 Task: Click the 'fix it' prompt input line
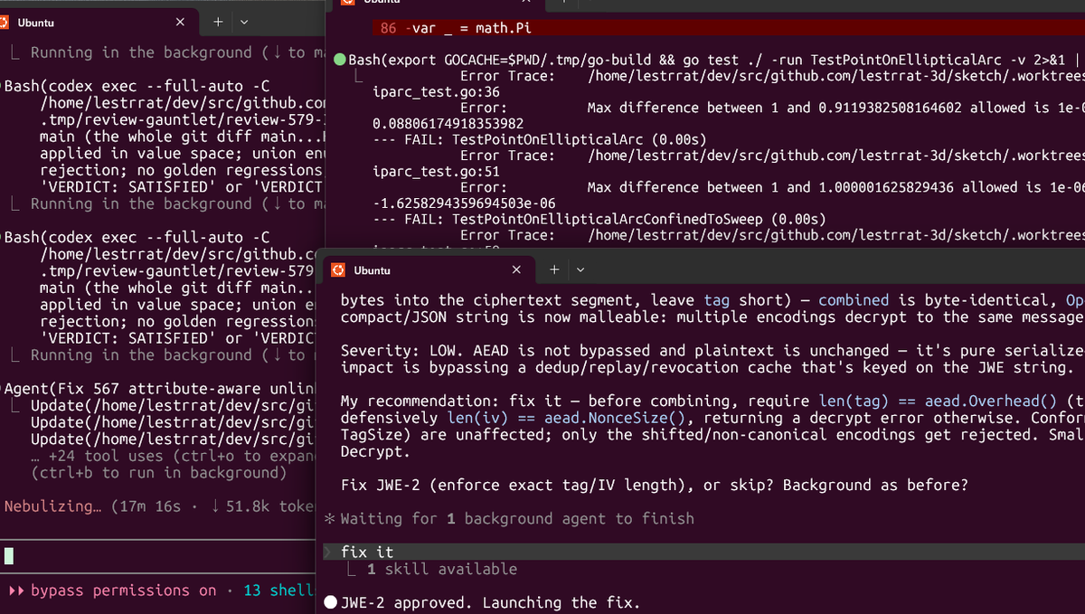[703, 552]
